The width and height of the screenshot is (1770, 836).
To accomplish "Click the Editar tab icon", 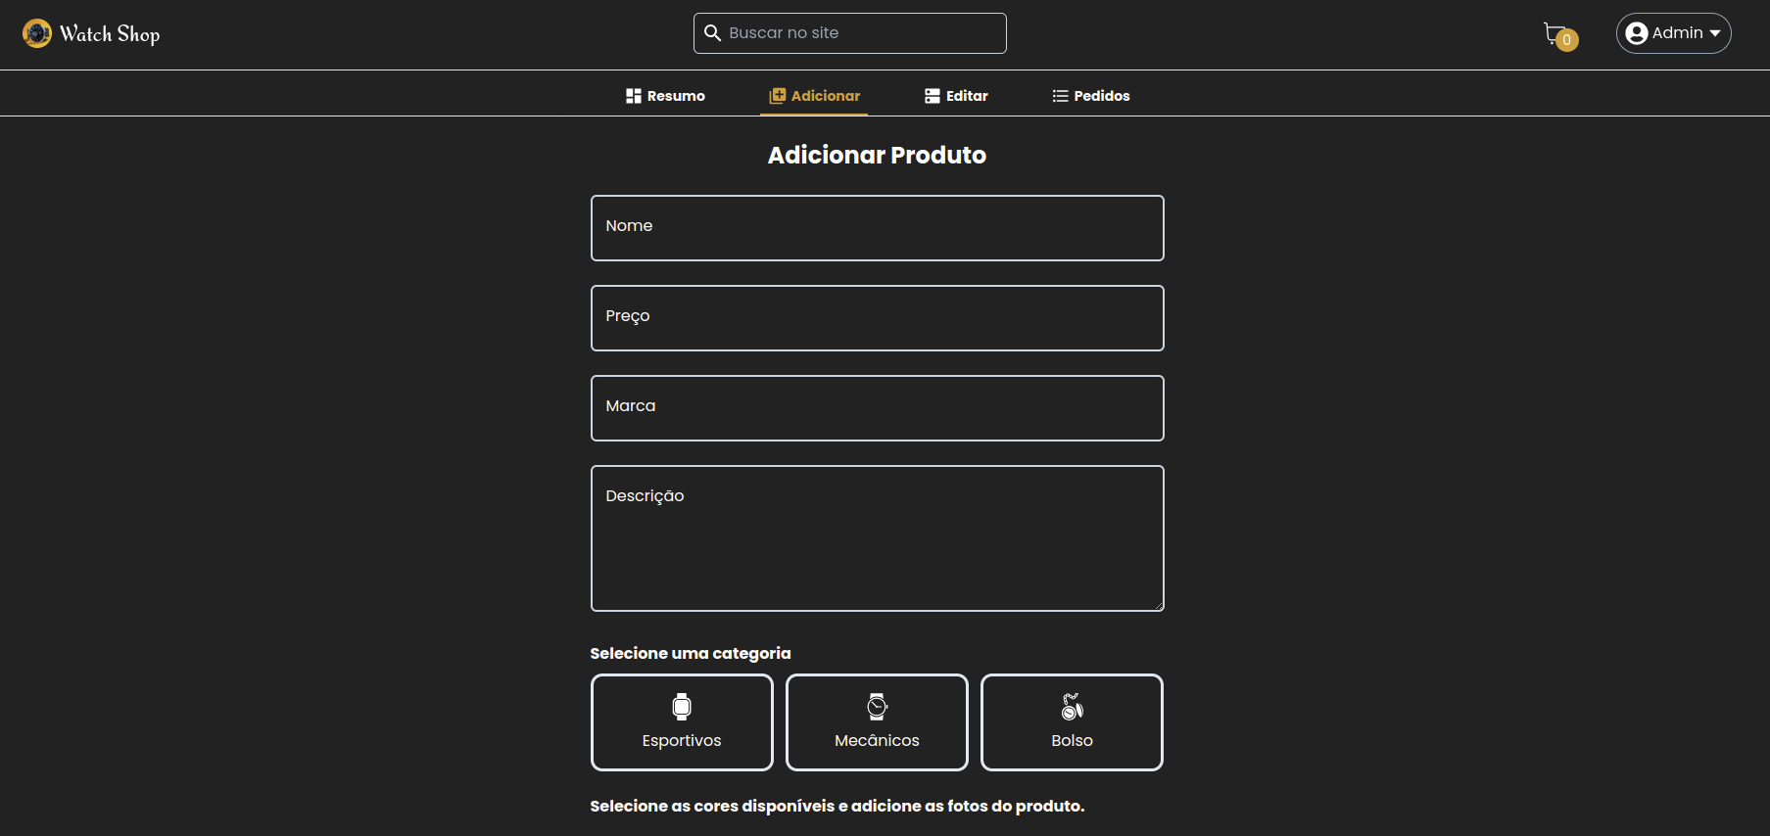I will pos(932,96).
